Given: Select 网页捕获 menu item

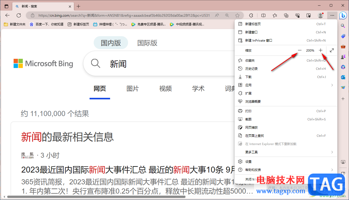Looking at the screenshot, I should (x=286, y=128).
